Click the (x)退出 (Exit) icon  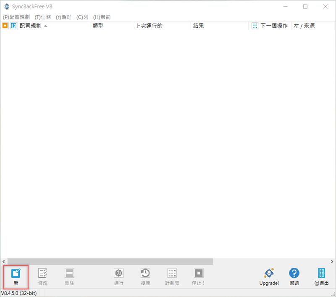(322, 273)
